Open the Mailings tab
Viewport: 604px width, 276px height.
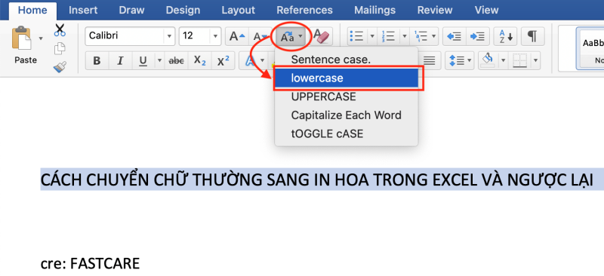coord(374,11)
